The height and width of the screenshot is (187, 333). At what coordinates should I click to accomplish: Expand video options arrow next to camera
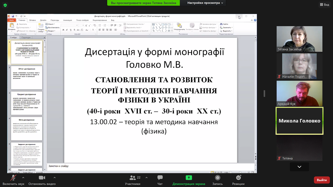(54, 177)
